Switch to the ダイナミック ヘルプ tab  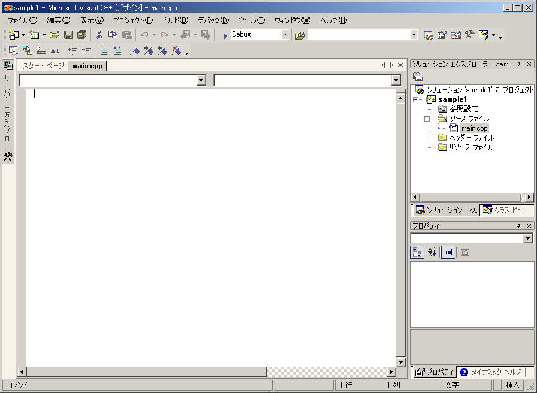point(491,372)
